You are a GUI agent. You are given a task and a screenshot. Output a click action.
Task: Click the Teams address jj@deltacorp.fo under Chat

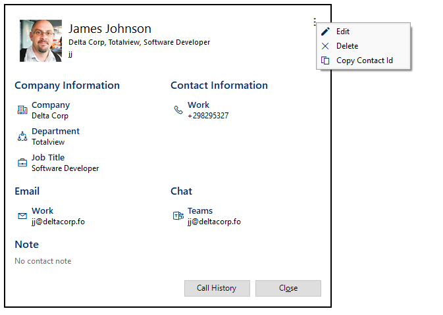(x=214, y=222)
